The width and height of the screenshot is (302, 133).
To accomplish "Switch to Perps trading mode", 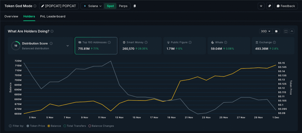I will pos(123,6).
